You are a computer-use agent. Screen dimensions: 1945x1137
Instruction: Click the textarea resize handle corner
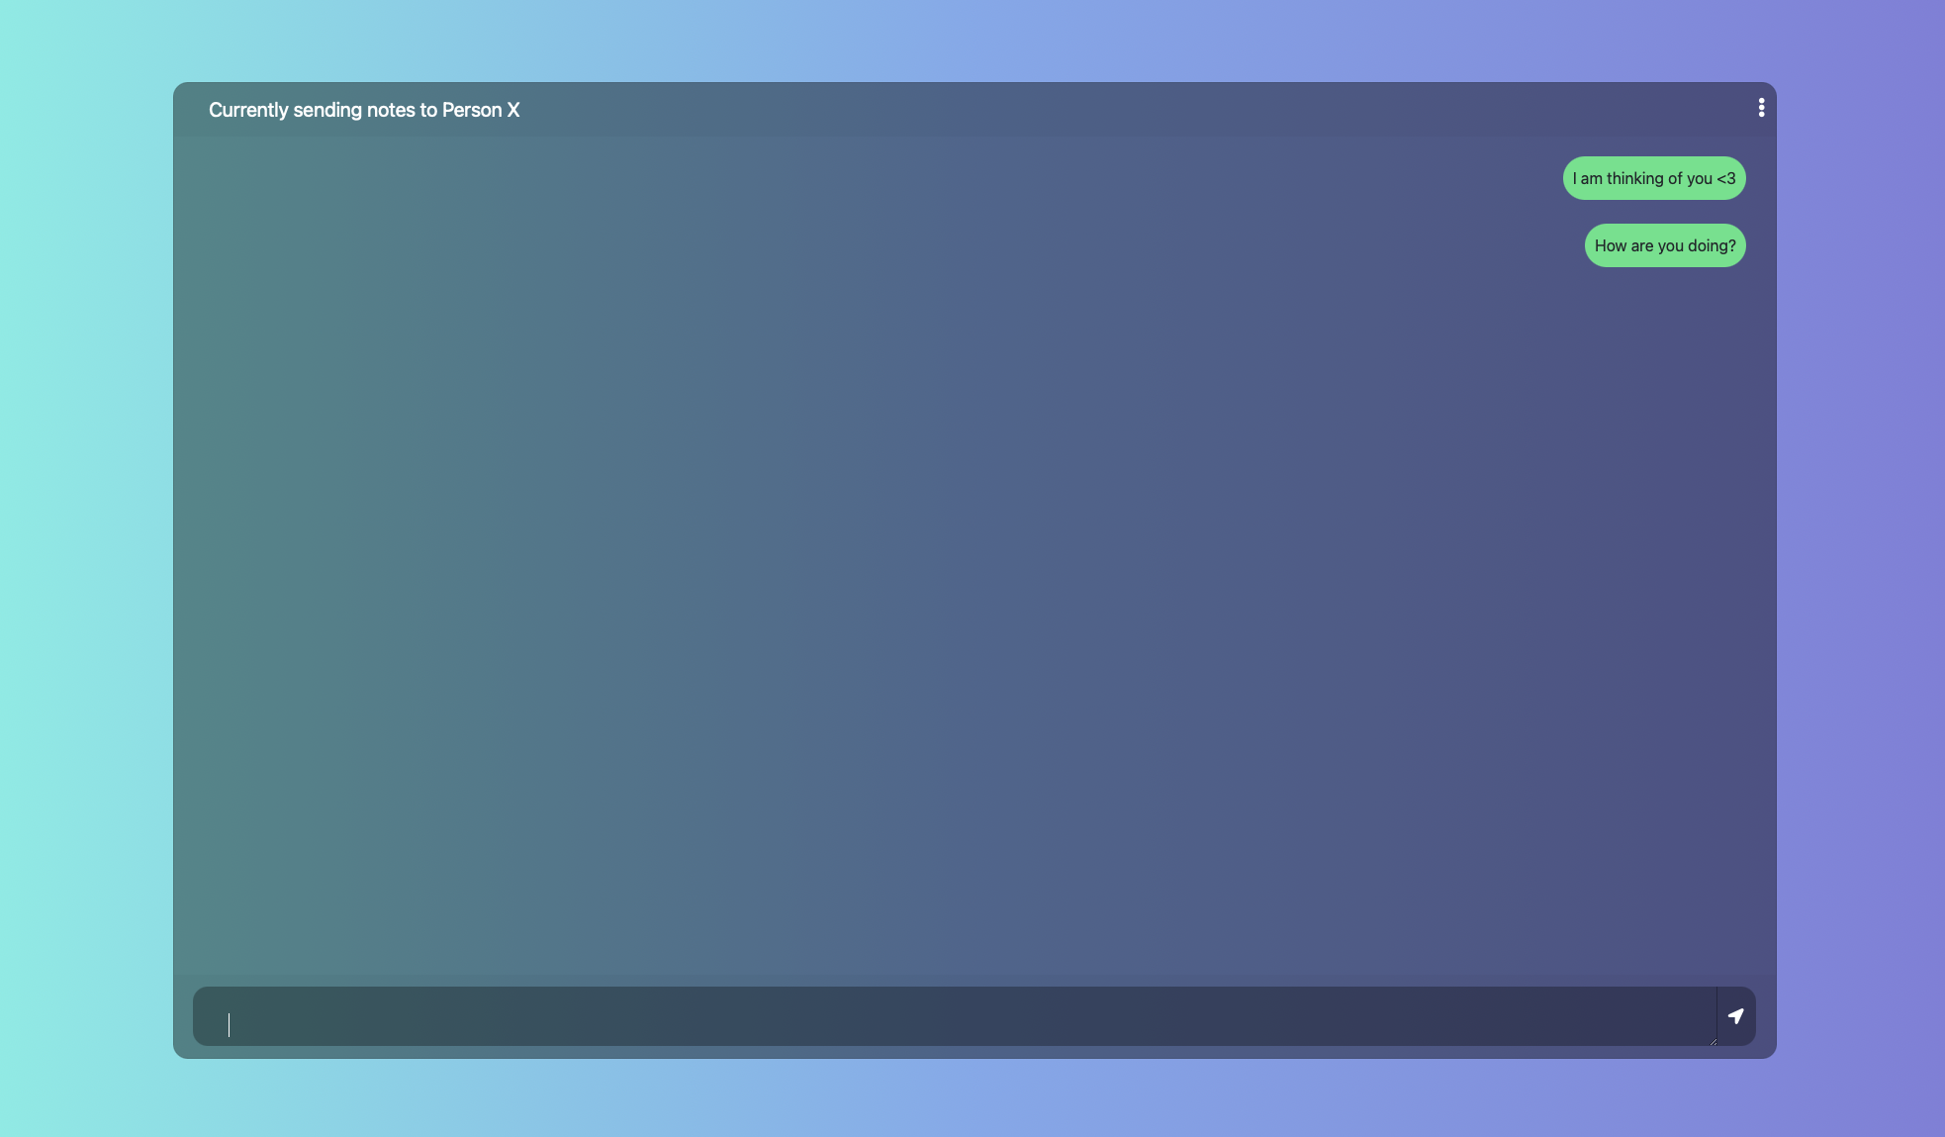tap(1712, 1041)
